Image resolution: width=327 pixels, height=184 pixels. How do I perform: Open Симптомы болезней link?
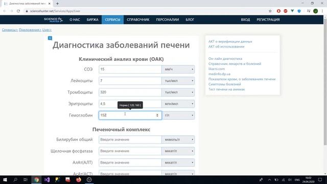[x=225, y=84]
